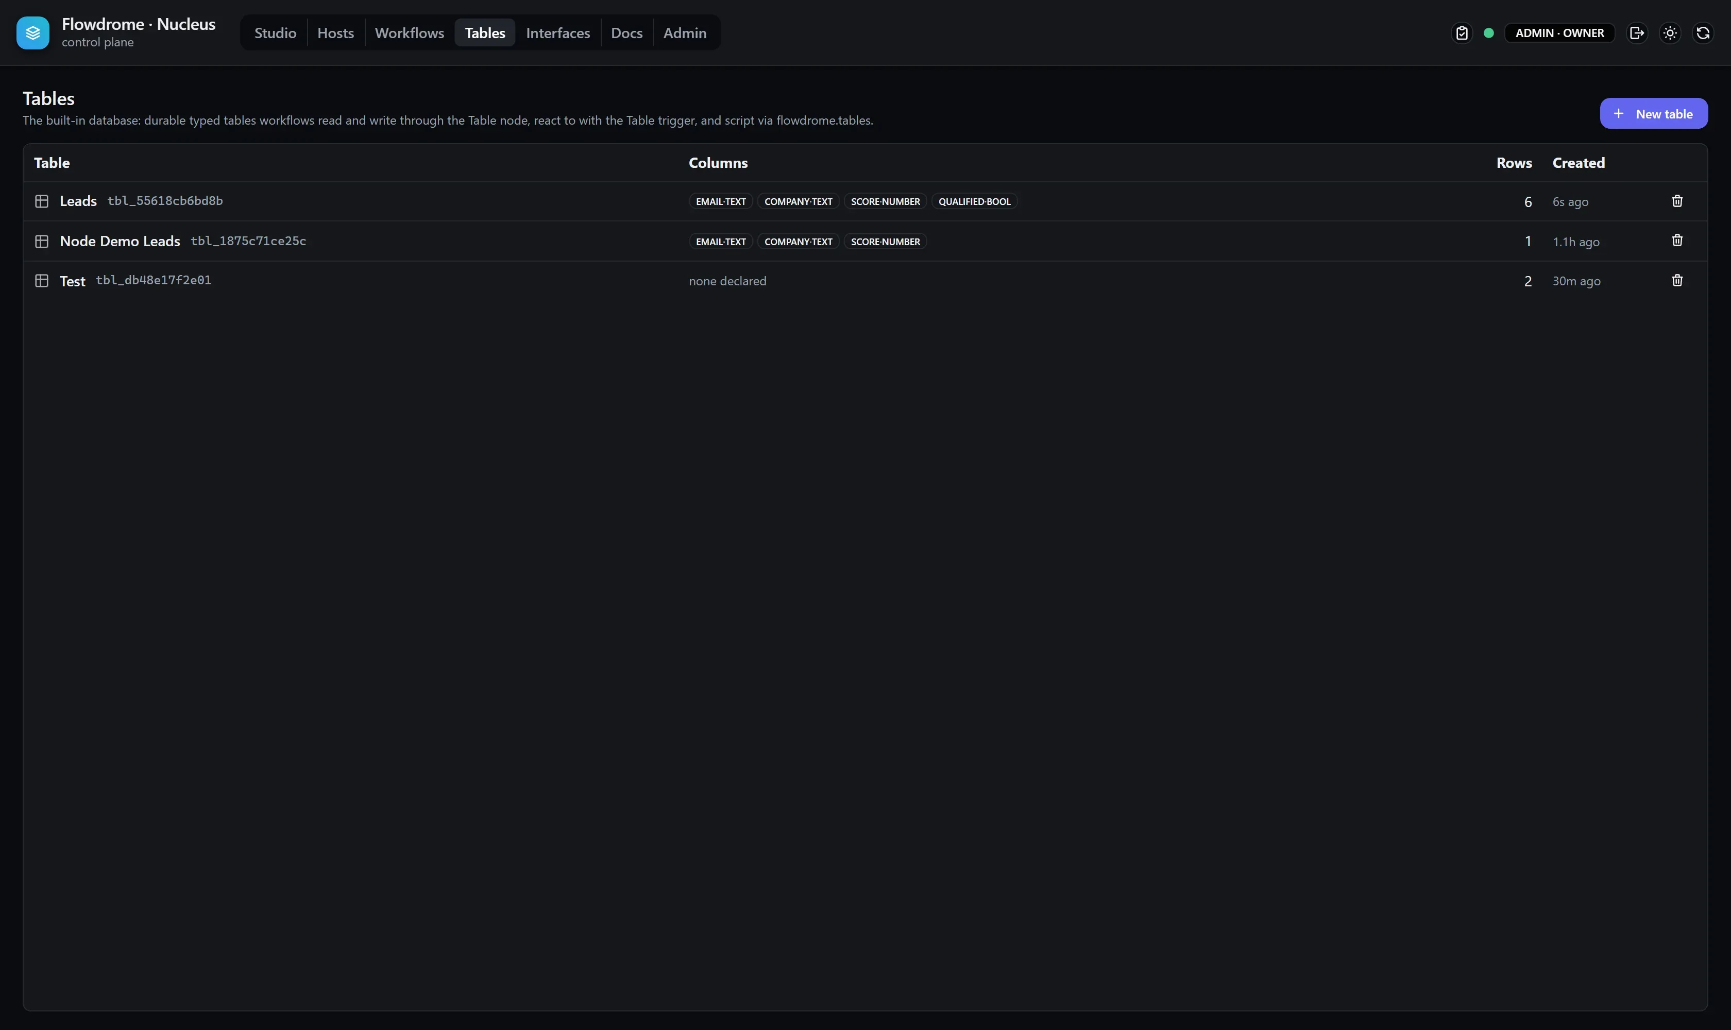
Task: Toggle the light/dark theme sun icon
Action: [1670, 32]
